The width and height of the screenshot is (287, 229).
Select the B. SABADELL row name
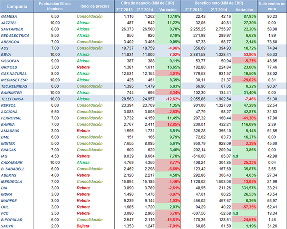13,169
